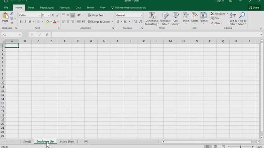
Task: Click Decrease Decimal icon
Action: 140,22
